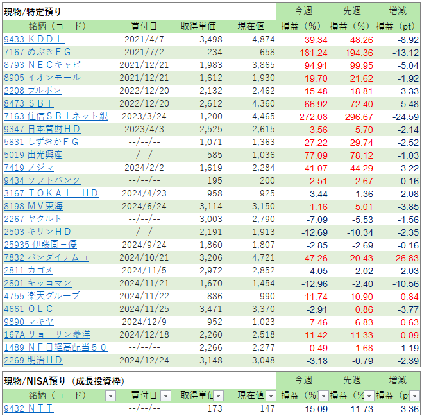Select 楽天グループ change value 0.84
Viewport: 422px width, 416px height.
[410, 297]
